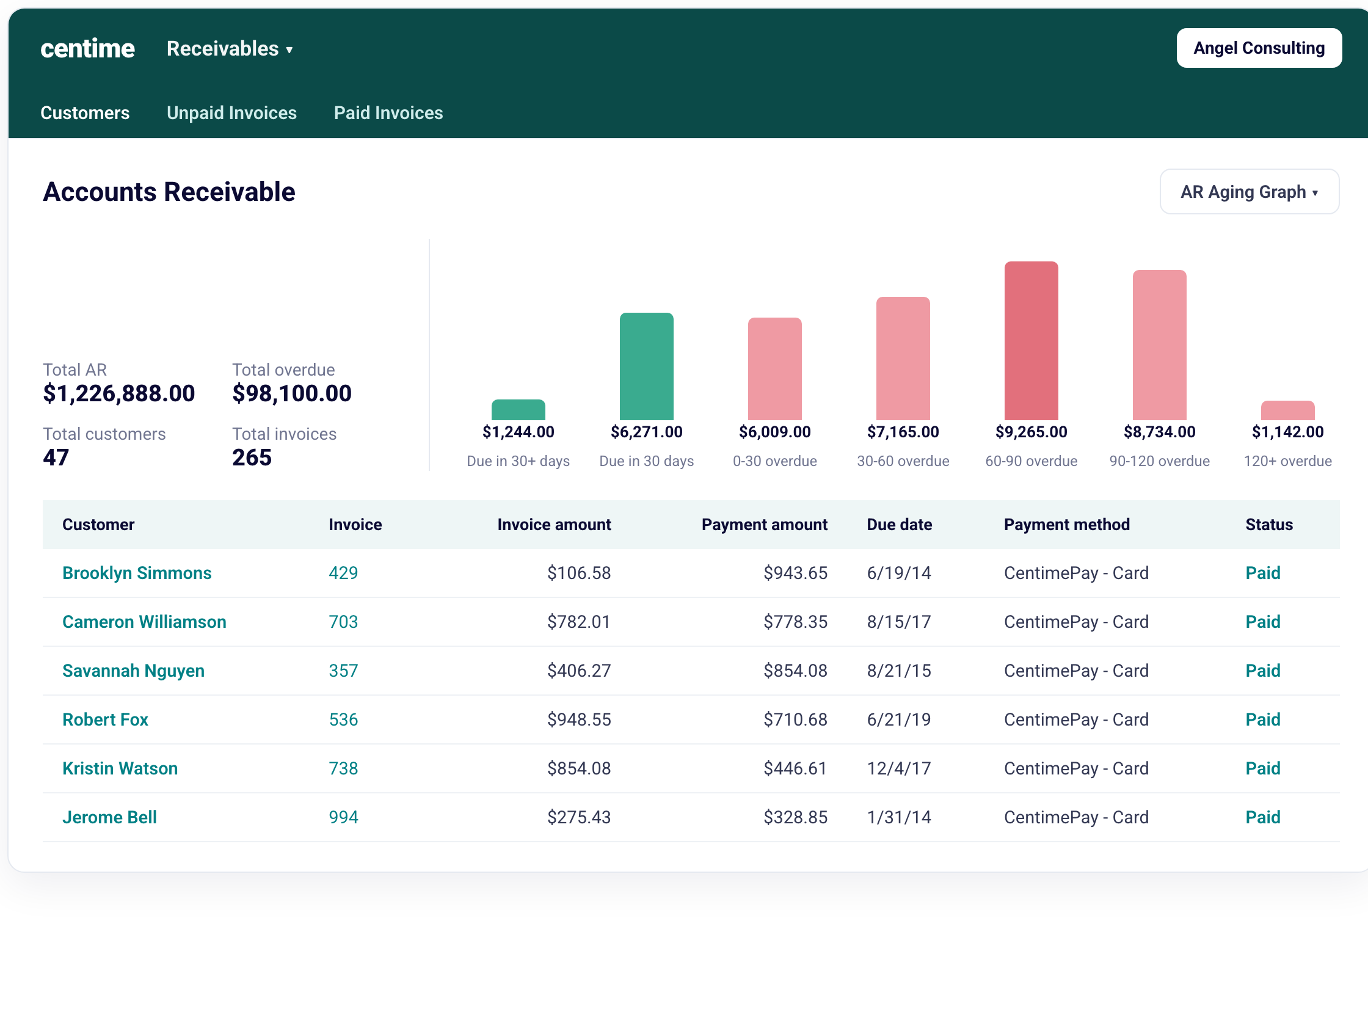
Task: Open customer Cameron Williamson
Action: [144, 622]
